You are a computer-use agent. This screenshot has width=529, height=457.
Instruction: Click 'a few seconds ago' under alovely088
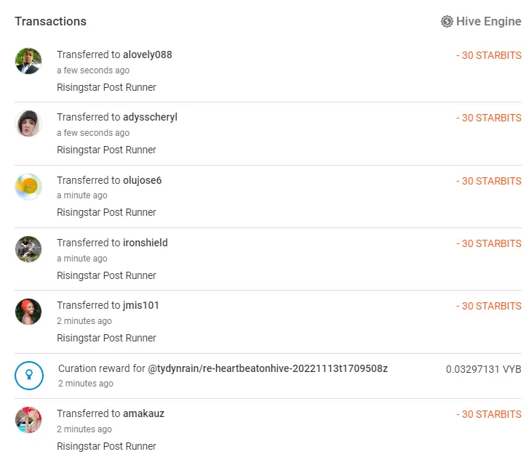tap(93, 70)
